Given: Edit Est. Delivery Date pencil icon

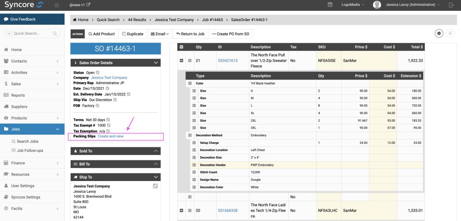Looking at the screenshot, I should click(x=128, y=94).
